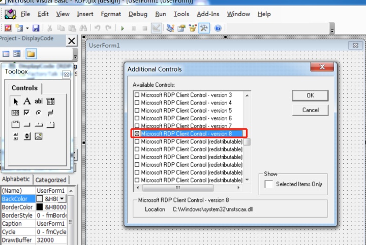Click the View Code icon in Project panel
366x245 pixels.
[6, 54]
